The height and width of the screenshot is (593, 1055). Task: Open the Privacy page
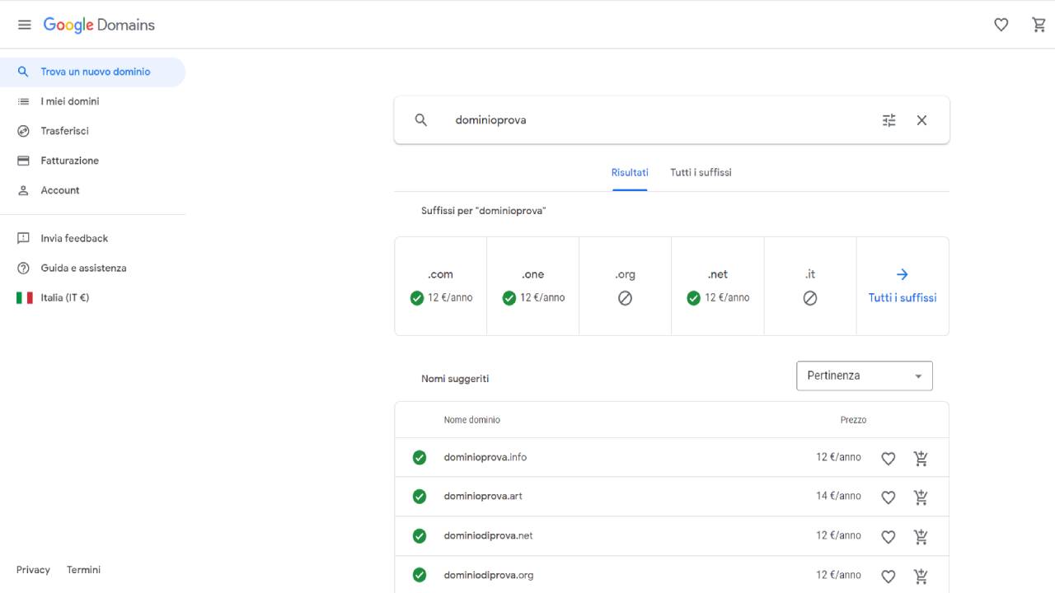coord(33,569)
